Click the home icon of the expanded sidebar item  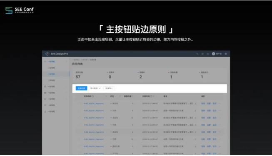tap(45, 61)
